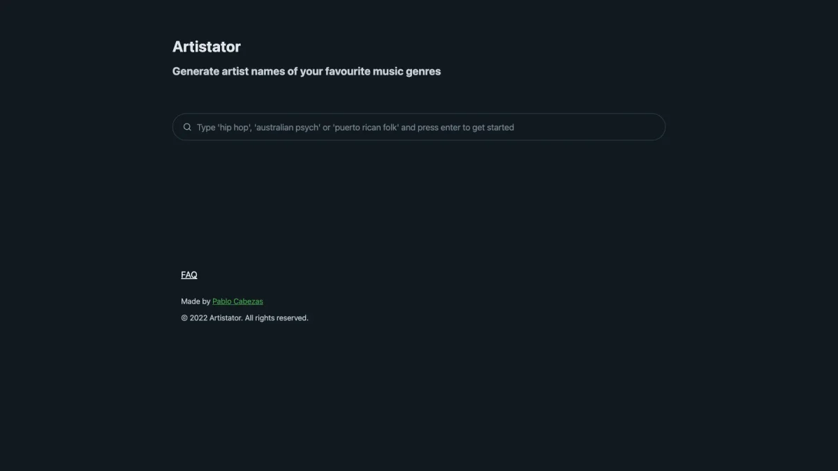Click the search glass left of placeholder
The height and width of the screenshot is (471, 838).
pyautogui.click(x=187, y=127)
